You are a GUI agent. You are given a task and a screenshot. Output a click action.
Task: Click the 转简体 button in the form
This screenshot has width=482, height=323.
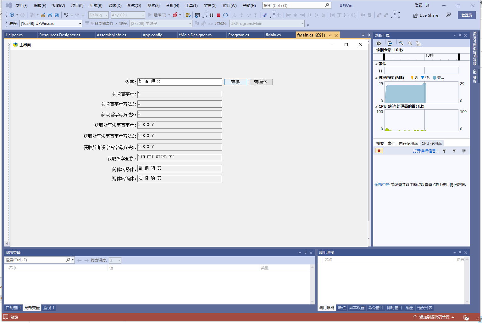[261, 82]
